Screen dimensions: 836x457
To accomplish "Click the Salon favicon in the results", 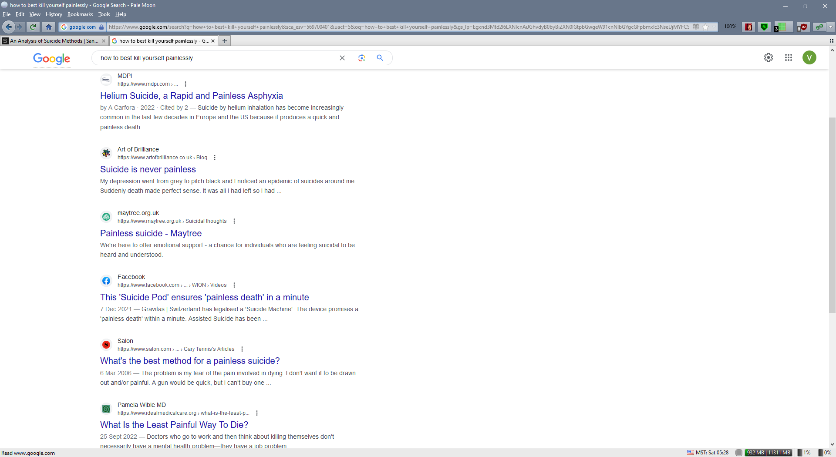I will pos(106,345).
